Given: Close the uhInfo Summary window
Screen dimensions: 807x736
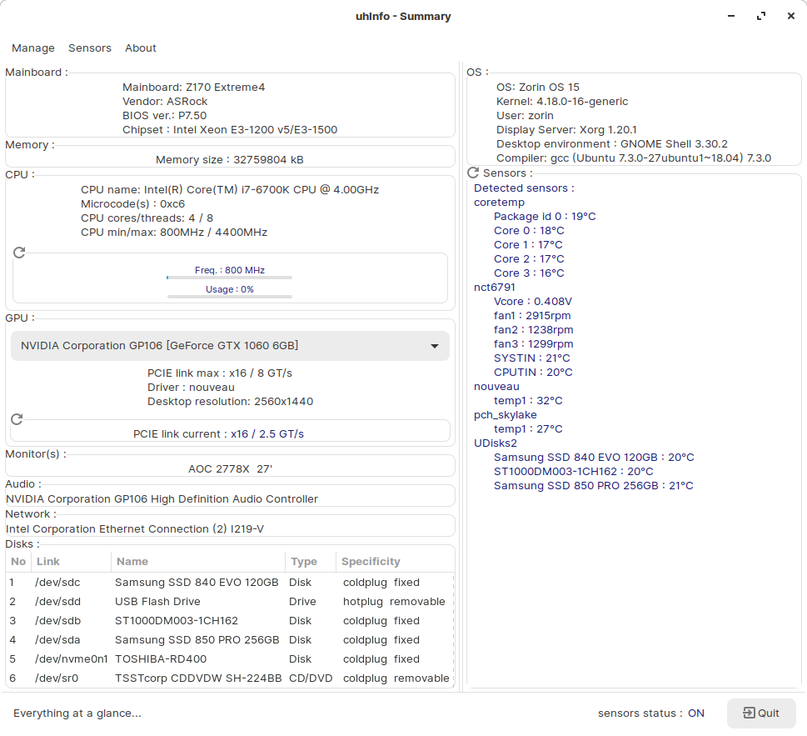Looking at the screenshot, I should (x=791, y=16).
